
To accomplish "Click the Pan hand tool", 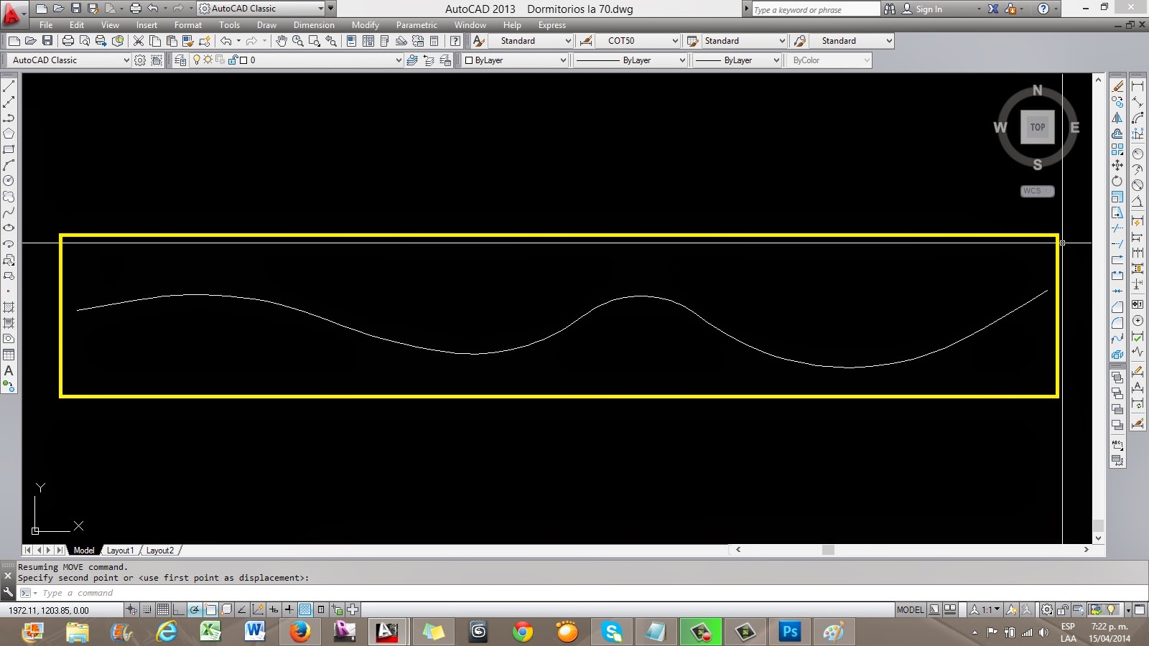I will click(x=281, y=41).
